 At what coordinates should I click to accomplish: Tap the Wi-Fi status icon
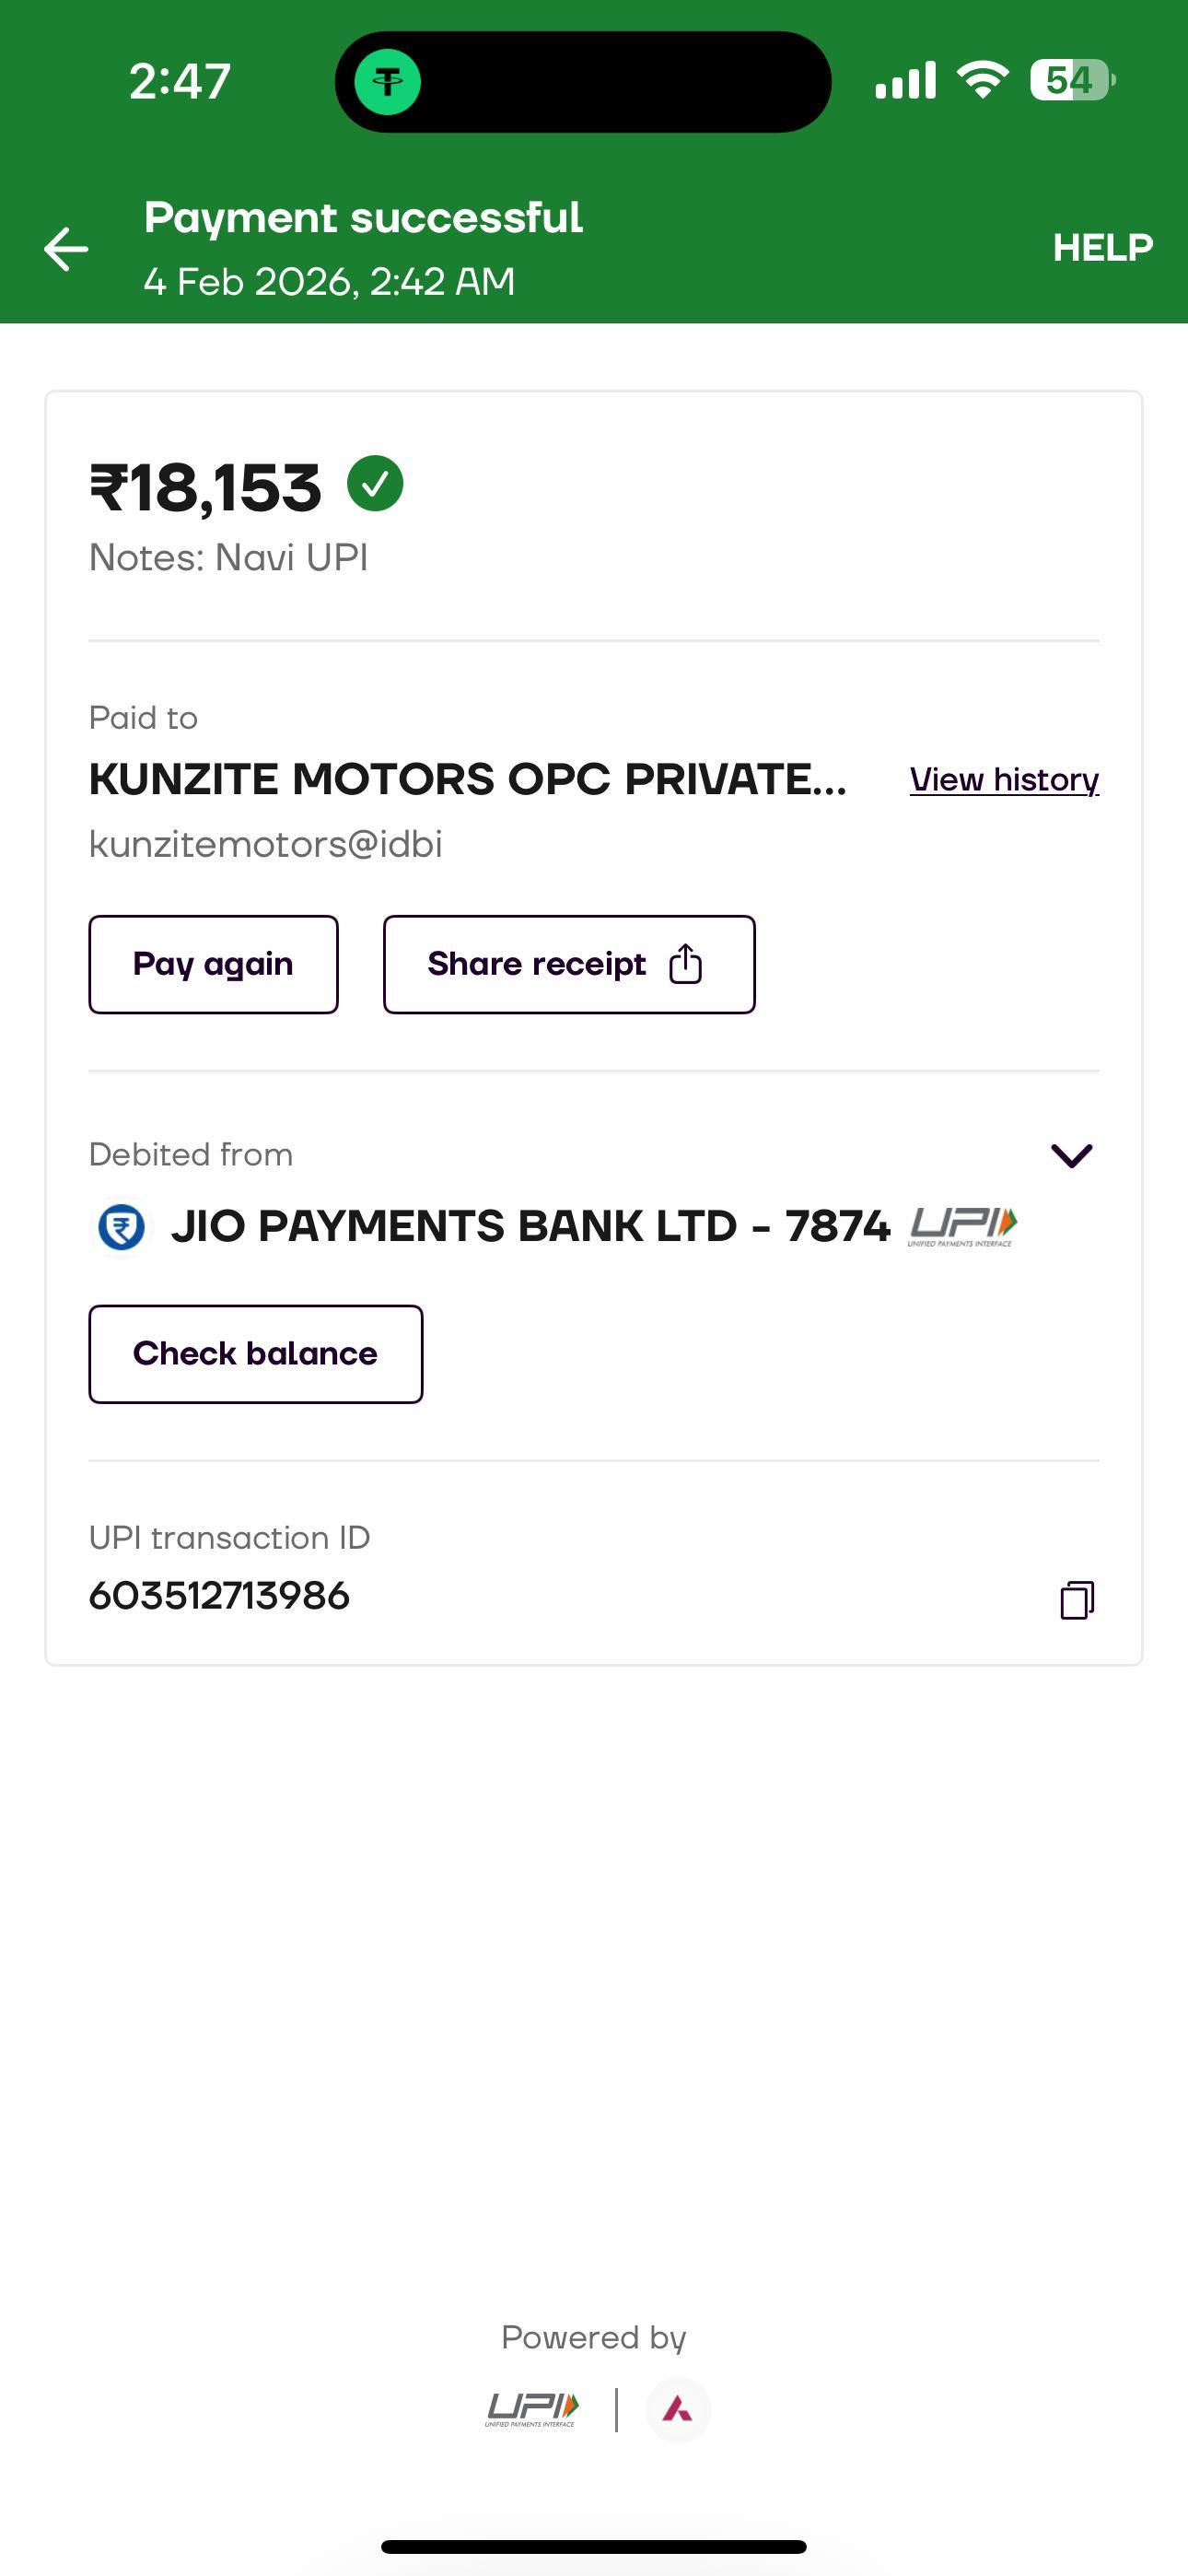(x=983, y=80)
